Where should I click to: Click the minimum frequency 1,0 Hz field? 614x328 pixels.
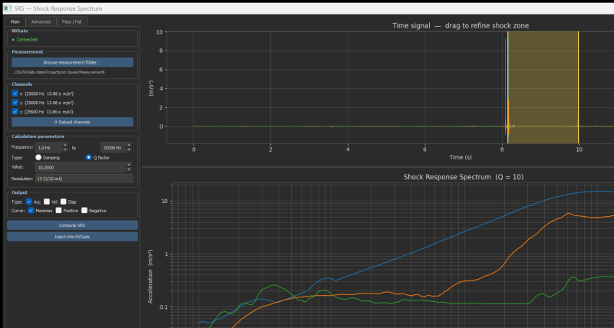tap(48, 147)
